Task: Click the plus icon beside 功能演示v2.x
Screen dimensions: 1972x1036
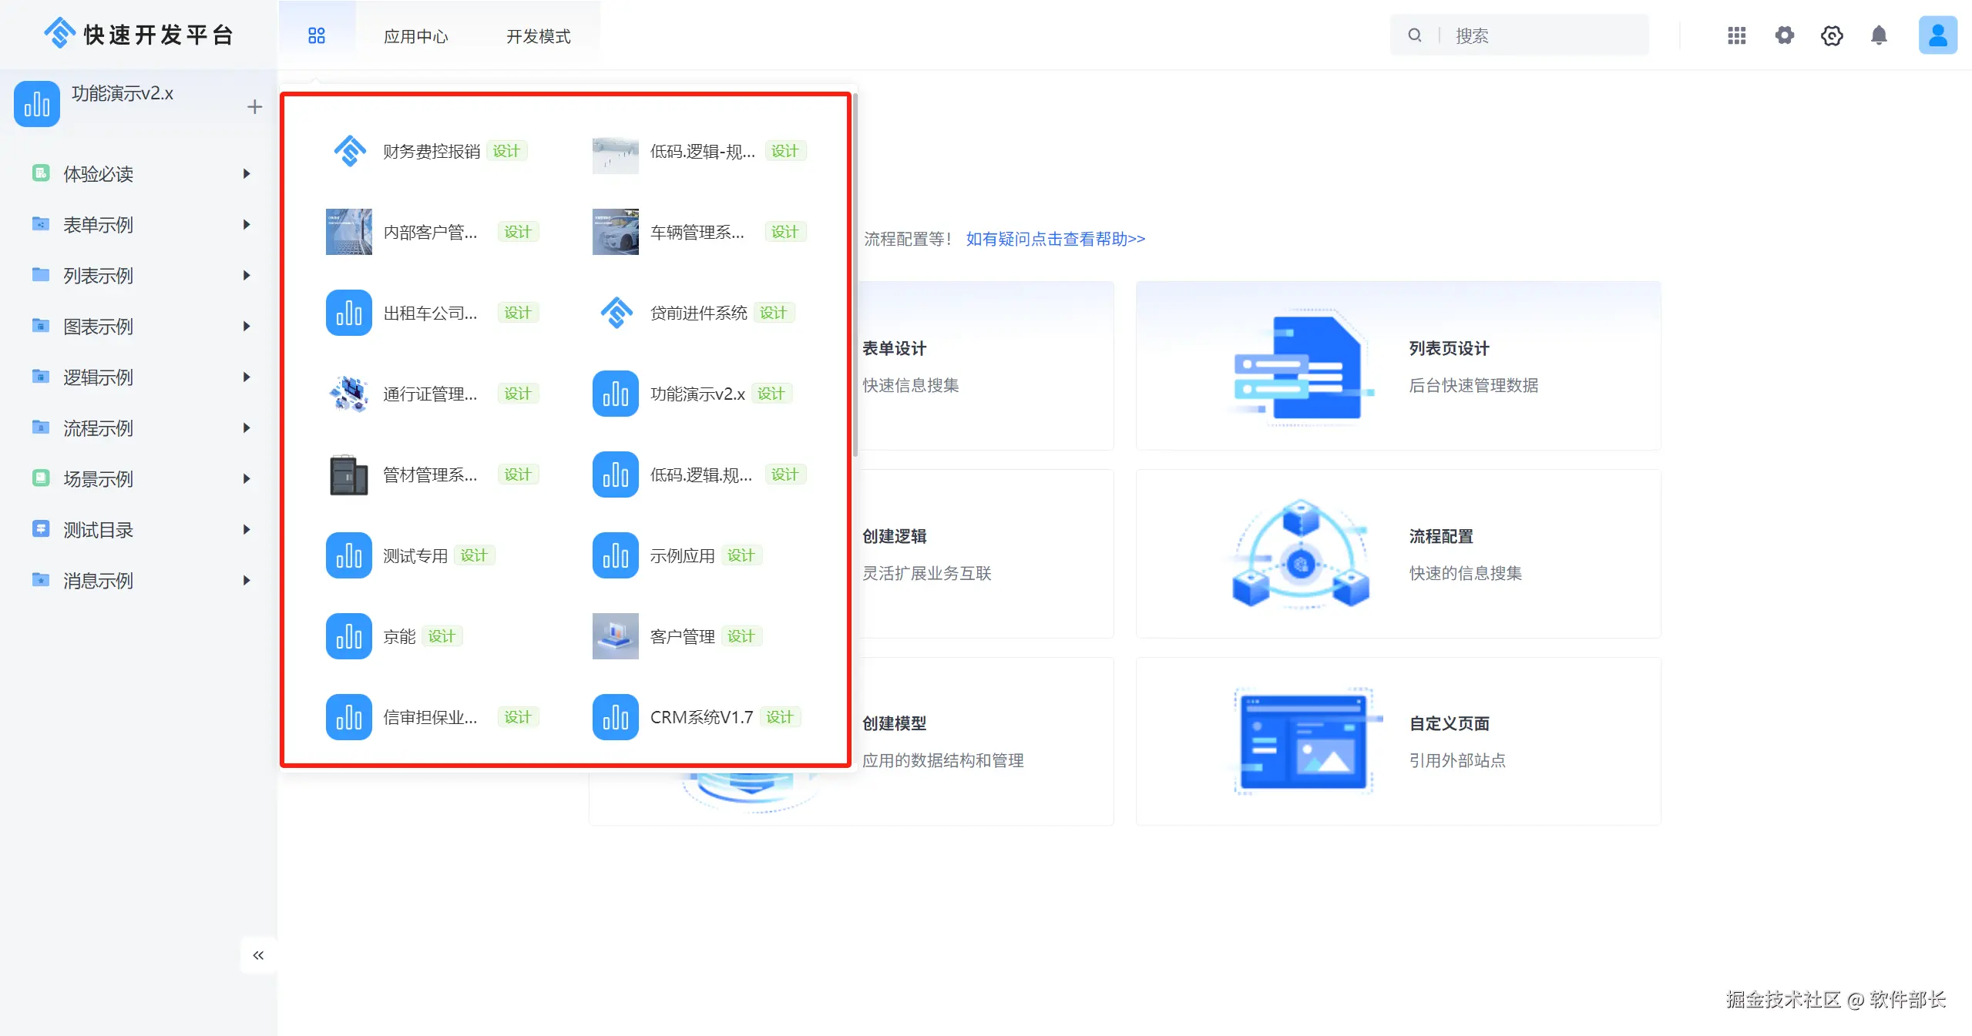Action: tap(254, 106)
